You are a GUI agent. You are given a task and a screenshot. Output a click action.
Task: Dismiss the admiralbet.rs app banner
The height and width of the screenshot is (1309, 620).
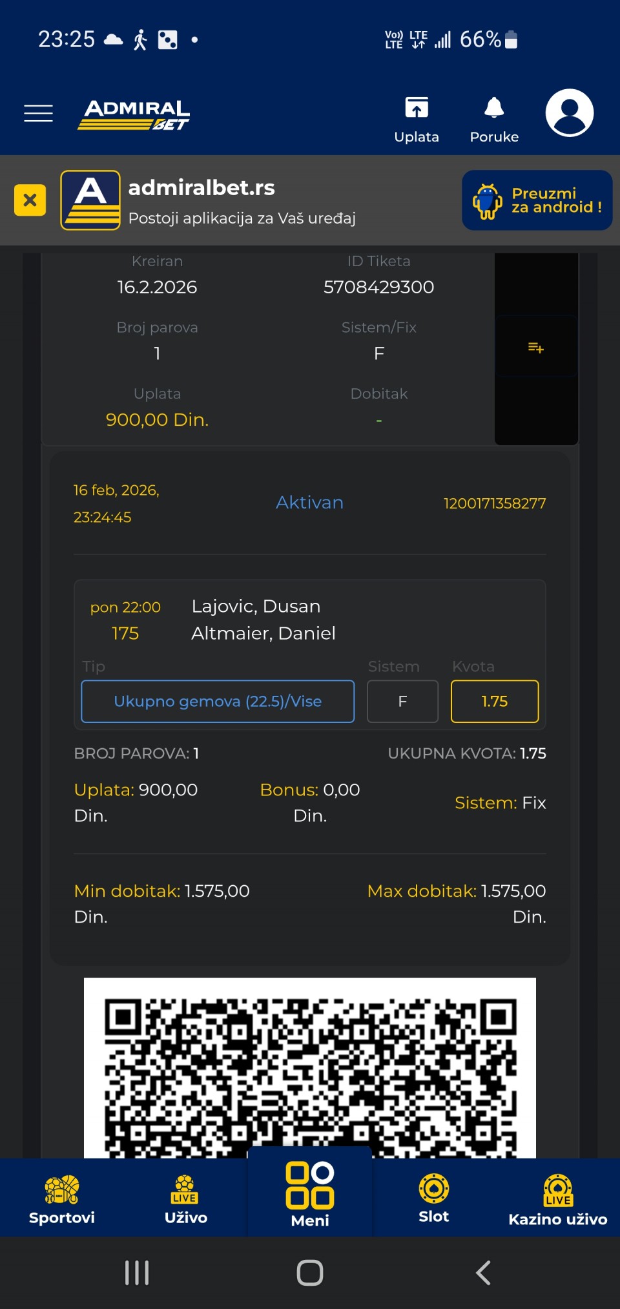[x=30, y=200]
